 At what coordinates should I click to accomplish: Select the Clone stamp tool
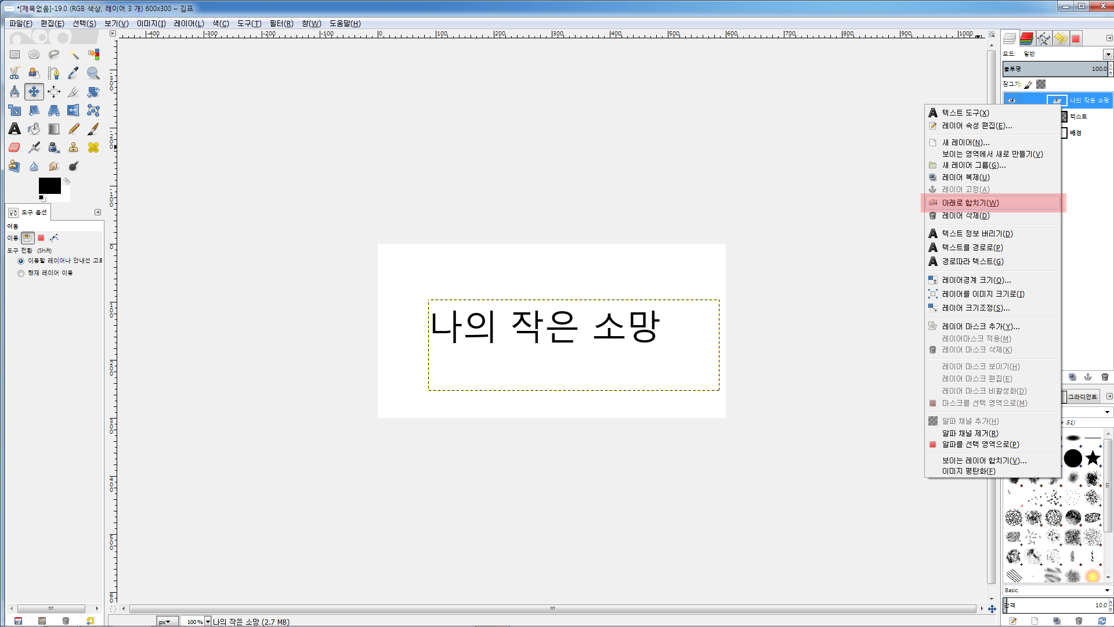tap(74, 147)
